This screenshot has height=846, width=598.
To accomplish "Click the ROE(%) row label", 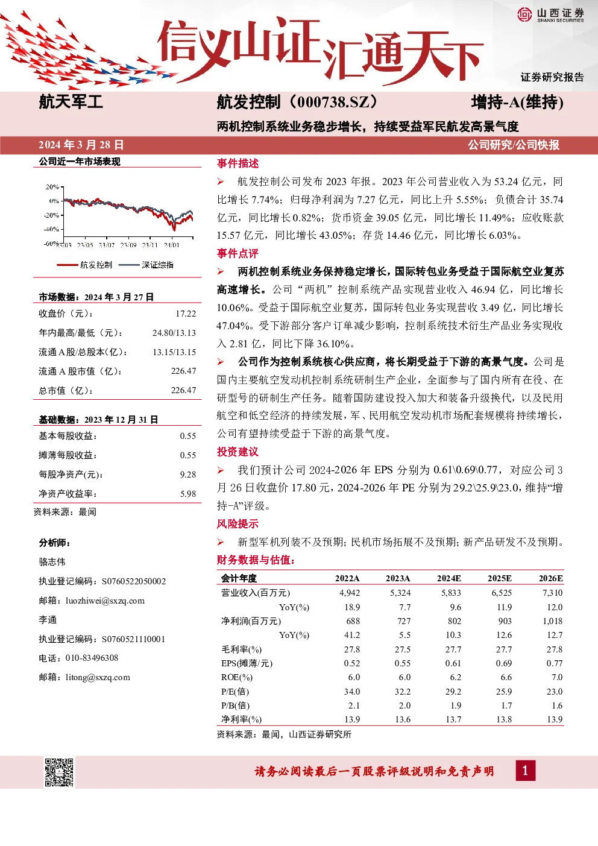I will pyautogui.click(x=237, y=677).
